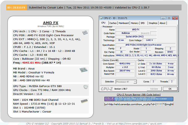Click the Validate button
Viewport: 188px width, 125px height.
click(154, 89)
